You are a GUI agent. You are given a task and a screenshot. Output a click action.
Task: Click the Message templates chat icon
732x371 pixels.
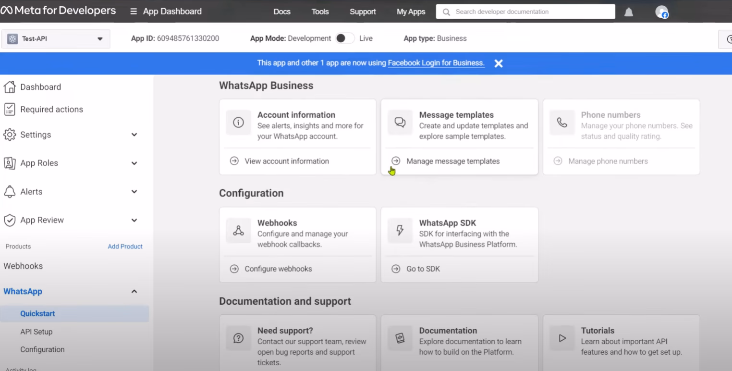coord(400,123)
